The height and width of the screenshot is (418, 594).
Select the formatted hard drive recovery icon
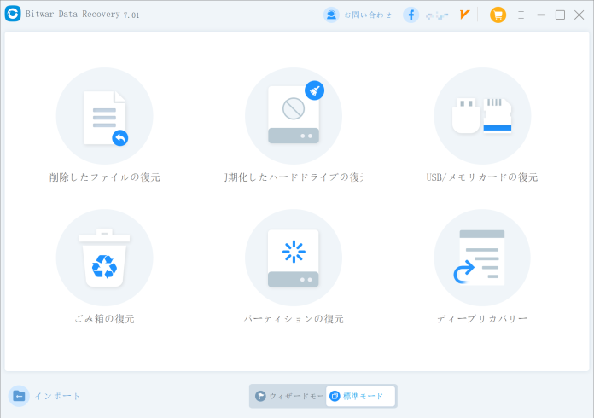click(293, 116)
